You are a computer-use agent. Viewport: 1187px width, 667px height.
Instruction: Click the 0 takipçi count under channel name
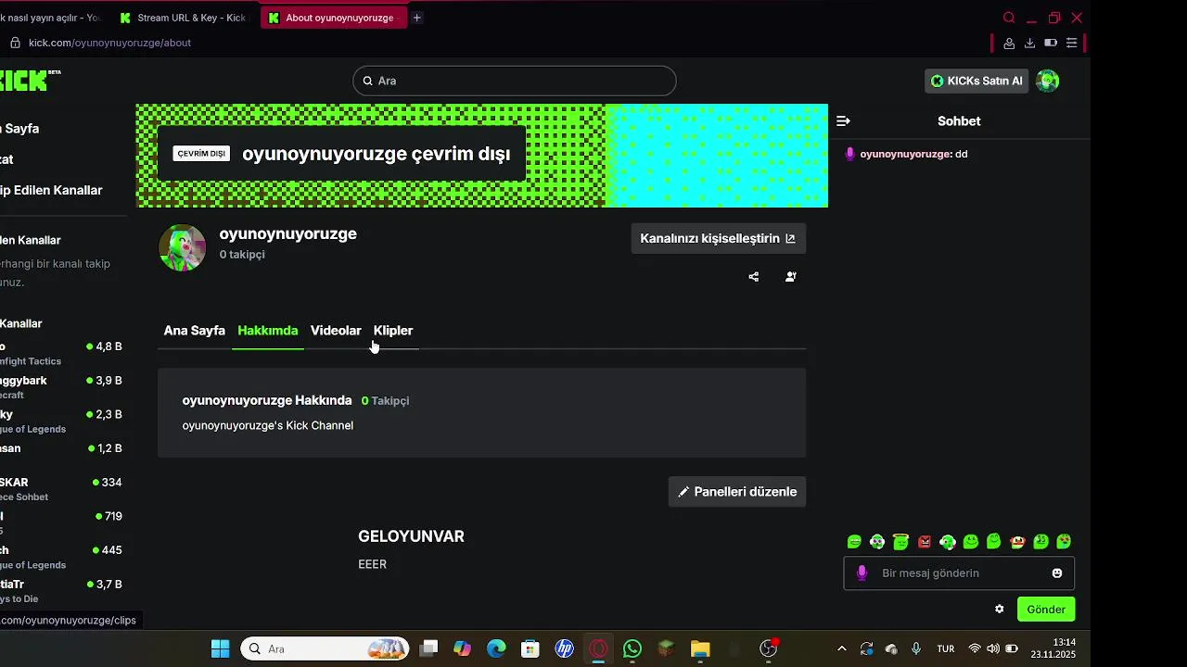point(242,255)
